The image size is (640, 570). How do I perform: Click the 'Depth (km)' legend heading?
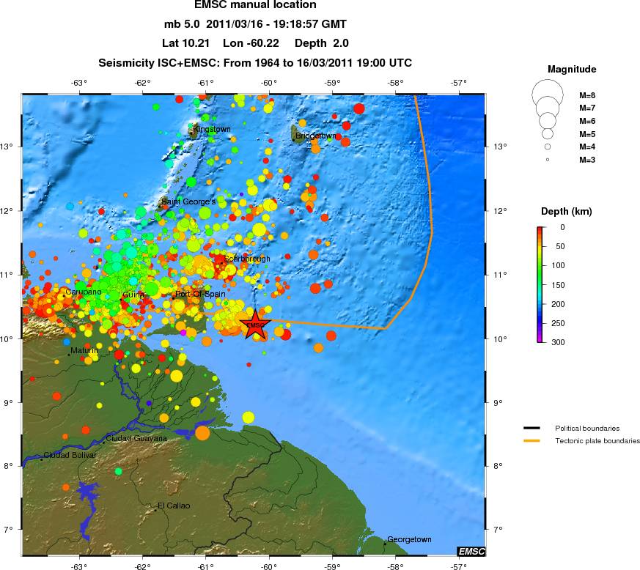(566, 211)
